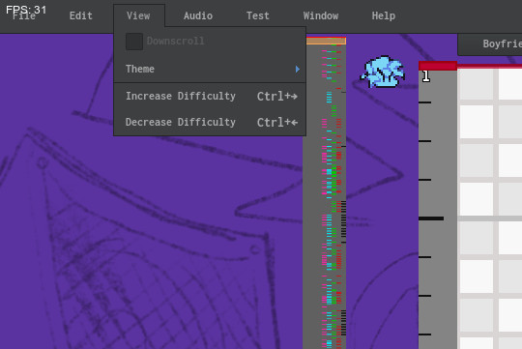This screenshot has height=349, width=522.
Task: Open the Help menu
Action: click(384, 15)
